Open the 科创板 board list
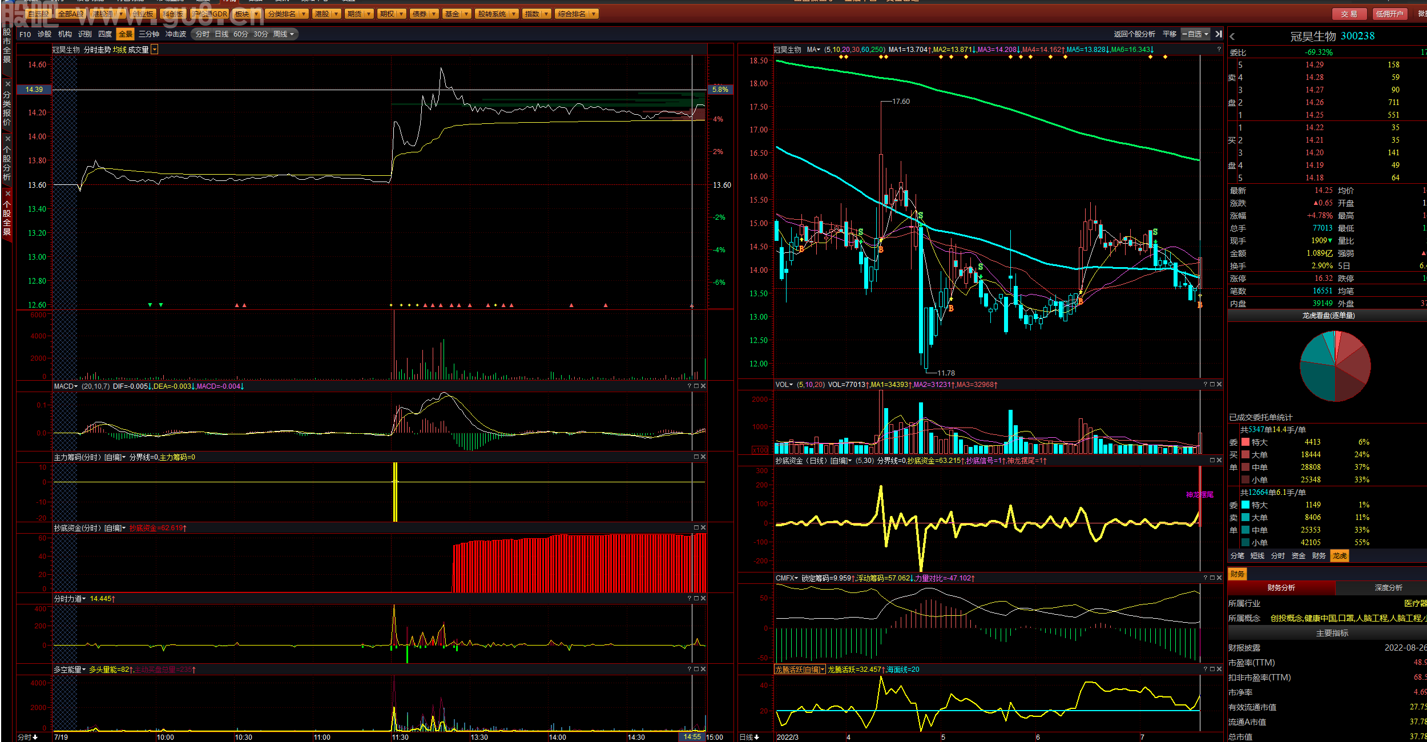The width and height of the screenshot is (1427, 742). [173, 14]
